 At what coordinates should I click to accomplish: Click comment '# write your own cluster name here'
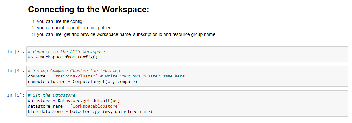coord(142,76)
